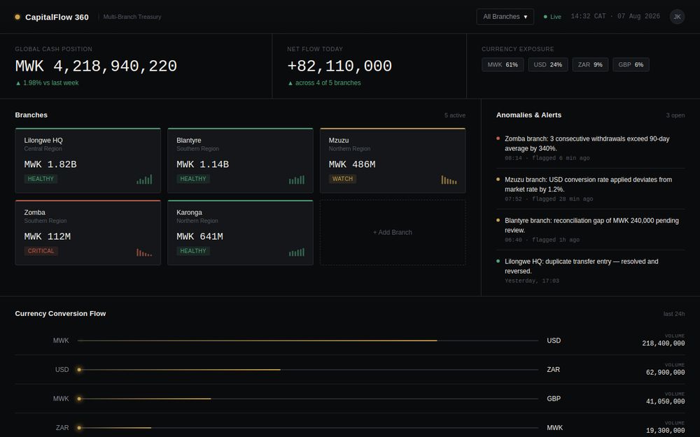Click the GBP destination label
The image size is (700, 437).
tap(554, 399)
